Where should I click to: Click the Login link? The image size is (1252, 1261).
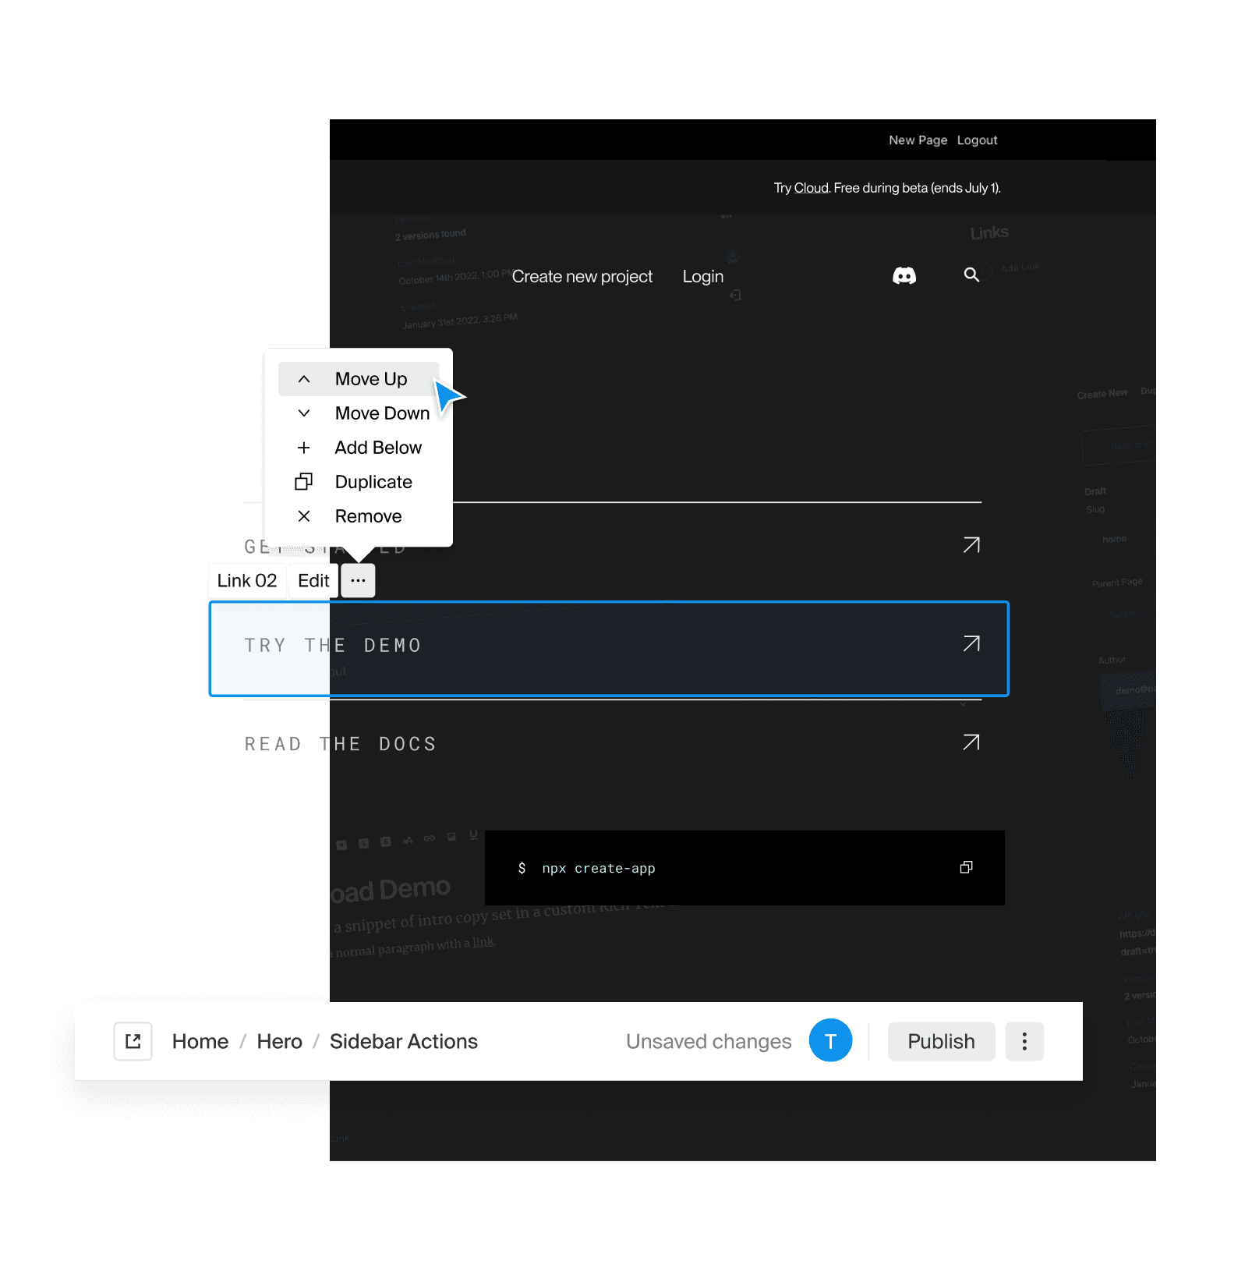click(703, 277)
